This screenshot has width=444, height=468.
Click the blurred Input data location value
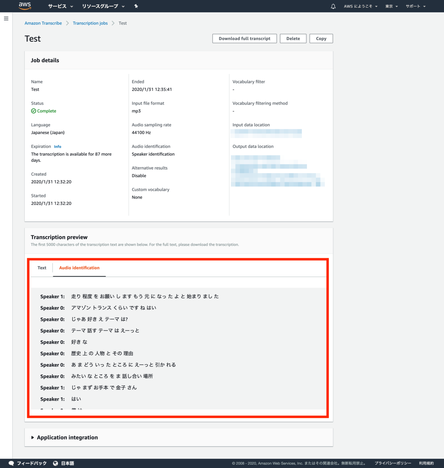click(x=266, y=133)
